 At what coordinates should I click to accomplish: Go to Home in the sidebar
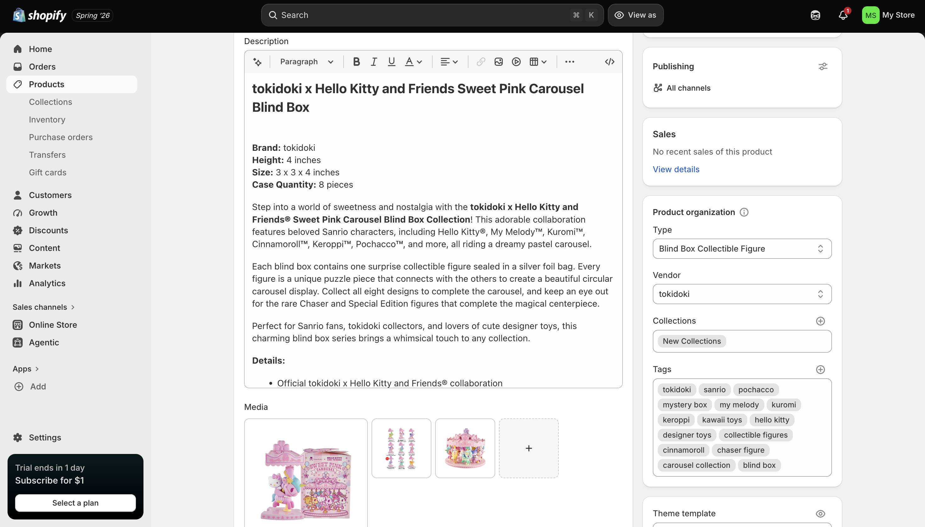pos(72,49)
